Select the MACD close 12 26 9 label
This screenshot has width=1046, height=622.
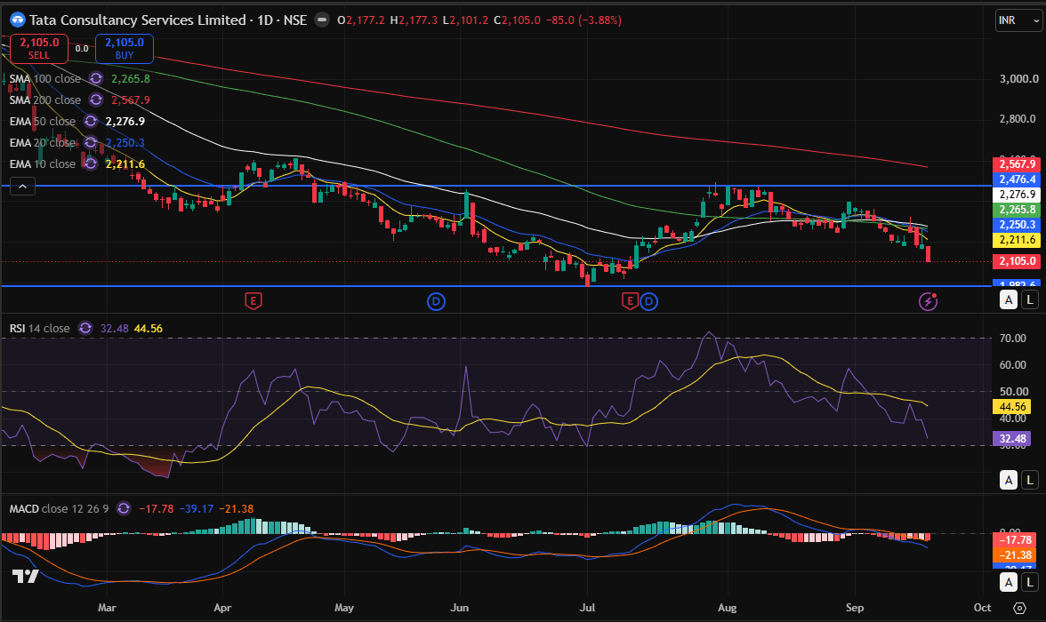pos(59,508)
